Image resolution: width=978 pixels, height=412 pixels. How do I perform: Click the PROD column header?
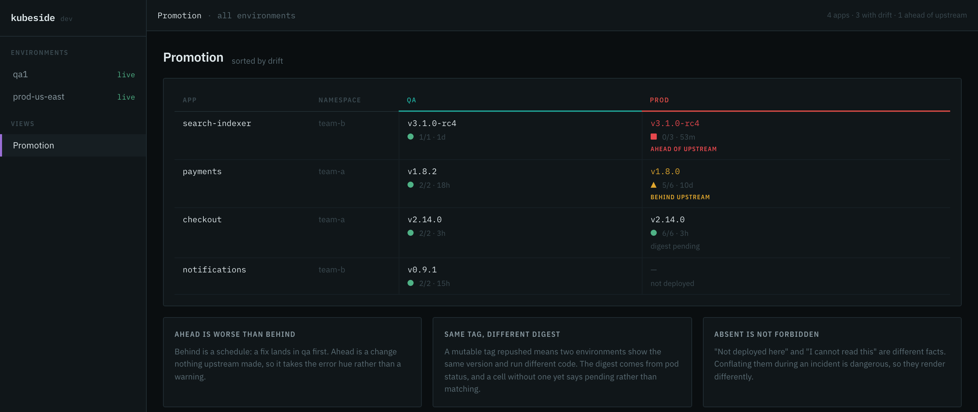(659, 100)
